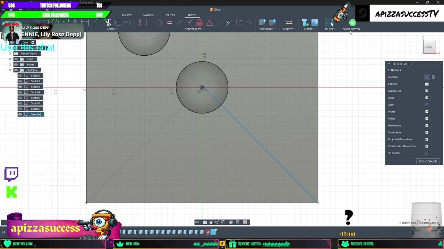Activate the Pan hand tool
The width and height of the screenshot is (444, 249).
click(x=211, y=222)
